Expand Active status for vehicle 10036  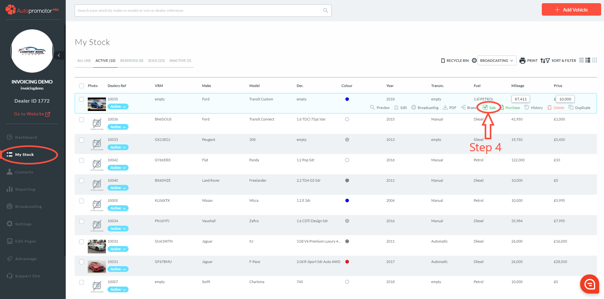(118, 127)
